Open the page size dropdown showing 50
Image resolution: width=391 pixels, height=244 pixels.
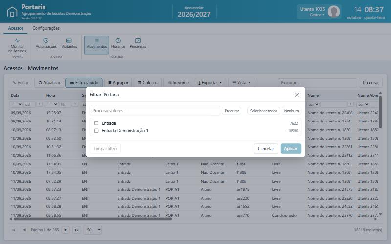(x=92, y=230)
